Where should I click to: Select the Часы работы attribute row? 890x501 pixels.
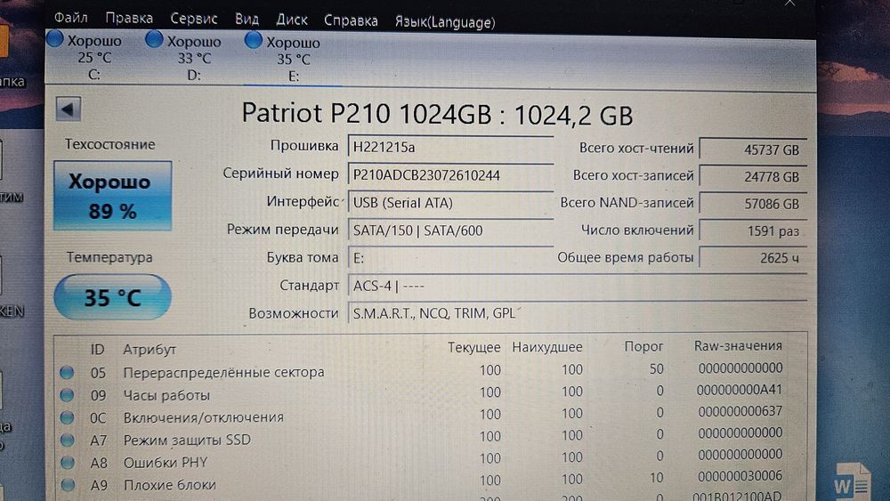(x=422, y=392)
